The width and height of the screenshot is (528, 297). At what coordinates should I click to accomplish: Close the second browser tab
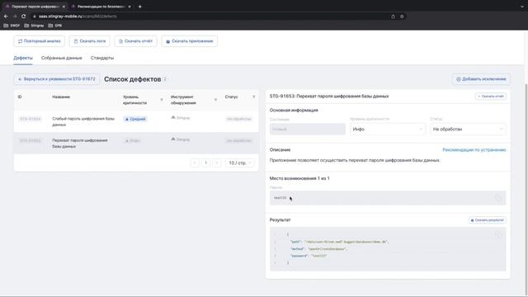(x=130, y=7)
